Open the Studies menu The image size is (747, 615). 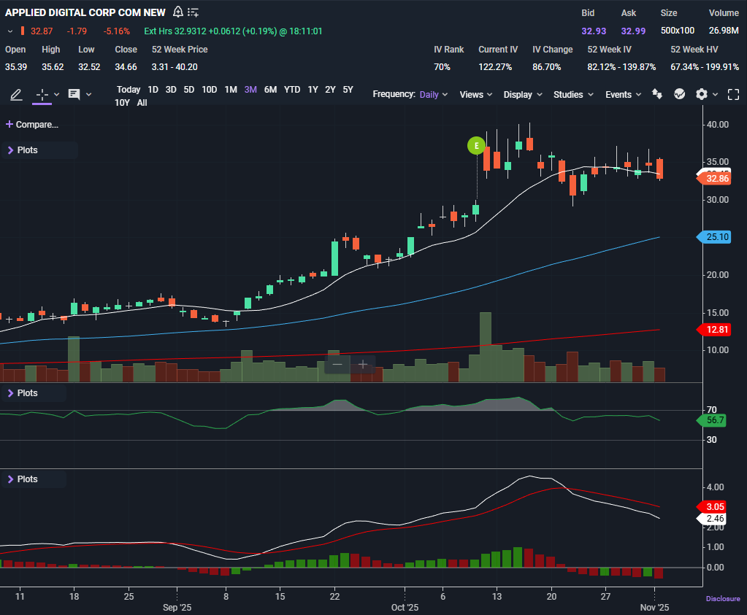tap(573, 94)
